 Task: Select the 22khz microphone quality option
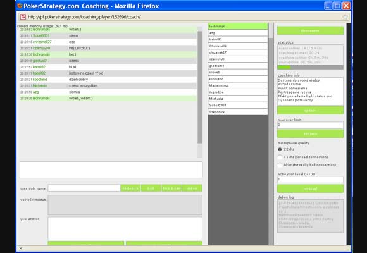(280, 149)
